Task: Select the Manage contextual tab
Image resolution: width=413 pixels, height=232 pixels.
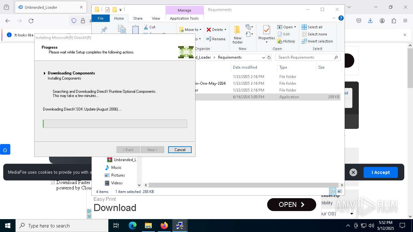Action: (184, 10)
